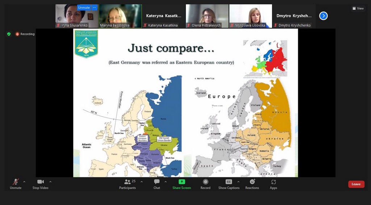Open the Chat panel

pyautogui.click(x=157, y=182)
